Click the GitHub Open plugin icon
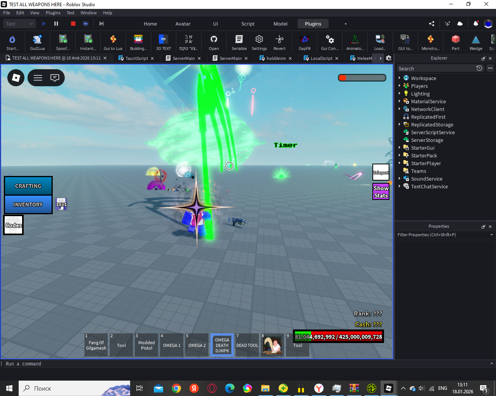496x396 pixels. (x=214, y=42)
